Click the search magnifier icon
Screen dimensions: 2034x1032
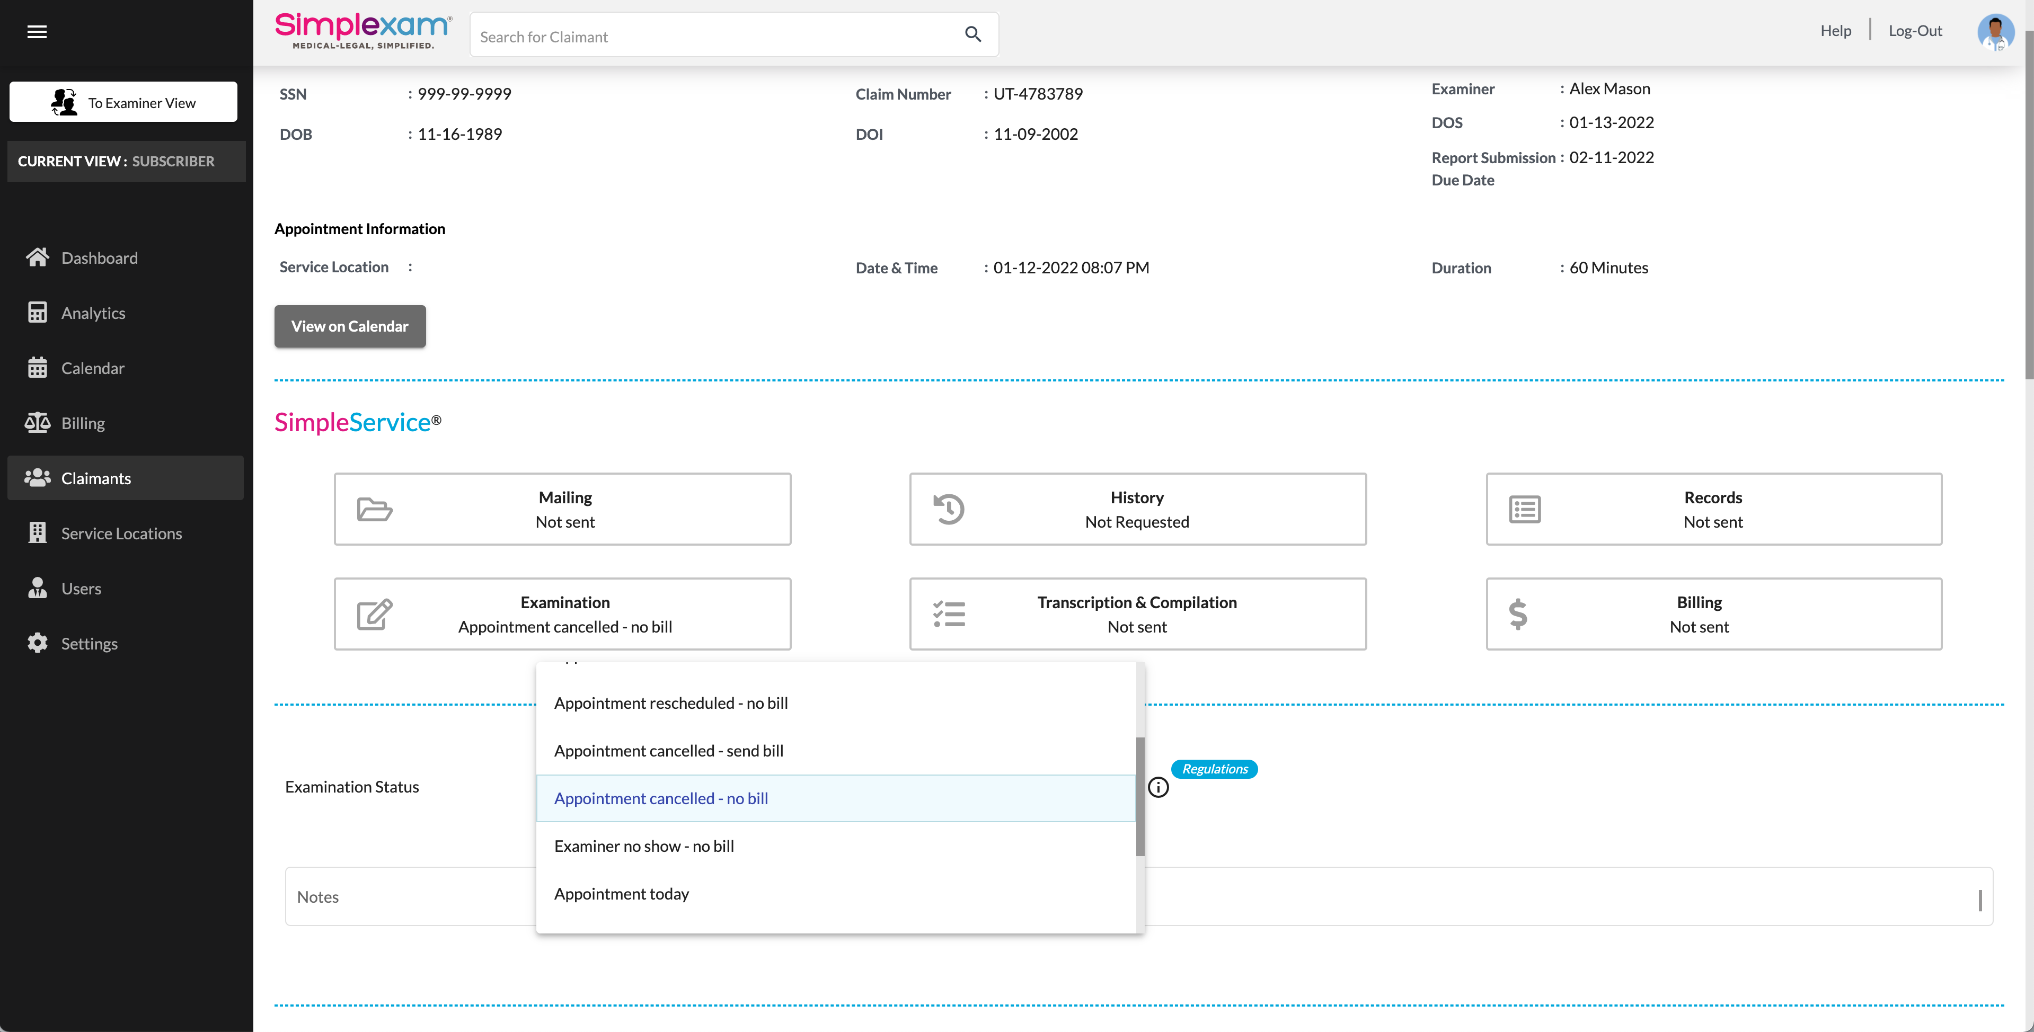[973, 35]
